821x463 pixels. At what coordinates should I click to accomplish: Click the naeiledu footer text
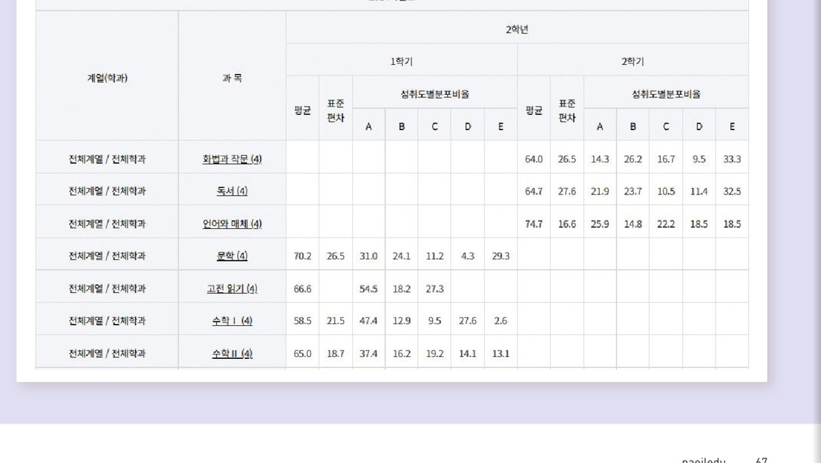pyautogui.click(x=703, y=460)
